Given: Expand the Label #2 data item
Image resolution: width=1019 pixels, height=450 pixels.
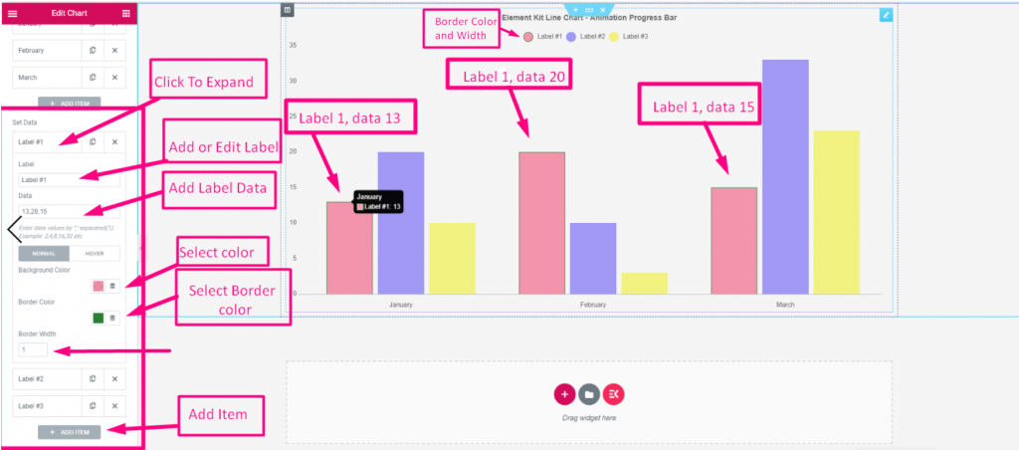Looking at the screenshot, I should click(x=47, y=378).
